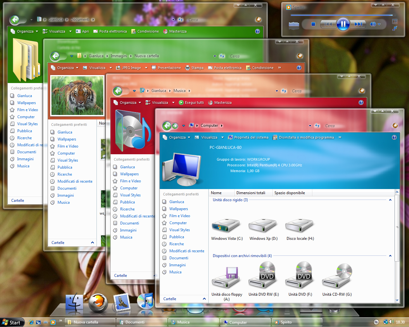Mute the volume in Spirito player
The image size is (409, 327).
pyautogui.click(x=373, y=24)
